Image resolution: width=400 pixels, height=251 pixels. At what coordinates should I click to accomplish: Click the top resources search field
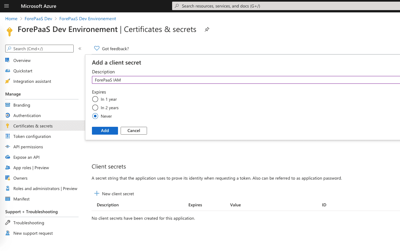[286, 6]
